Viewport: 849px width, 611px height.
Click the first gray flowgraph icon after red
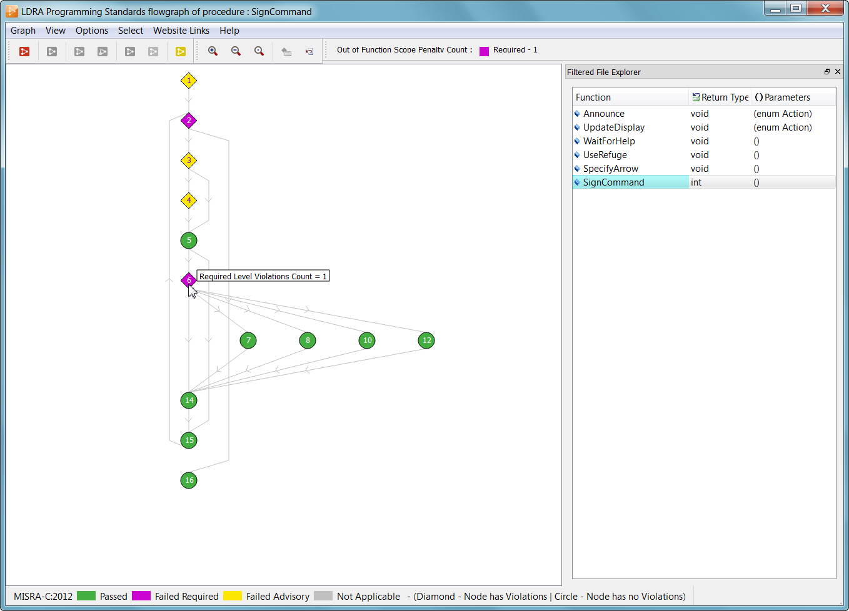[52, 51]
